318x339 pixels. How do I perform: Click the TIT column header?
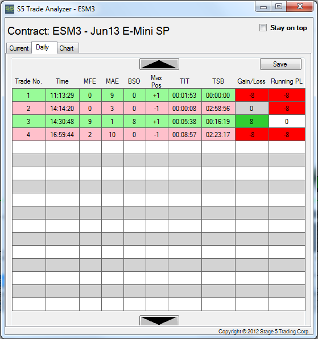(x=184, y=81)
